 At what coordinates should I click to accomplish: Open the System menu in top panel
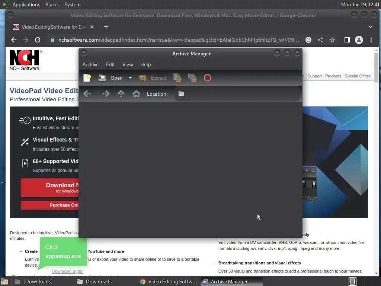73,4
